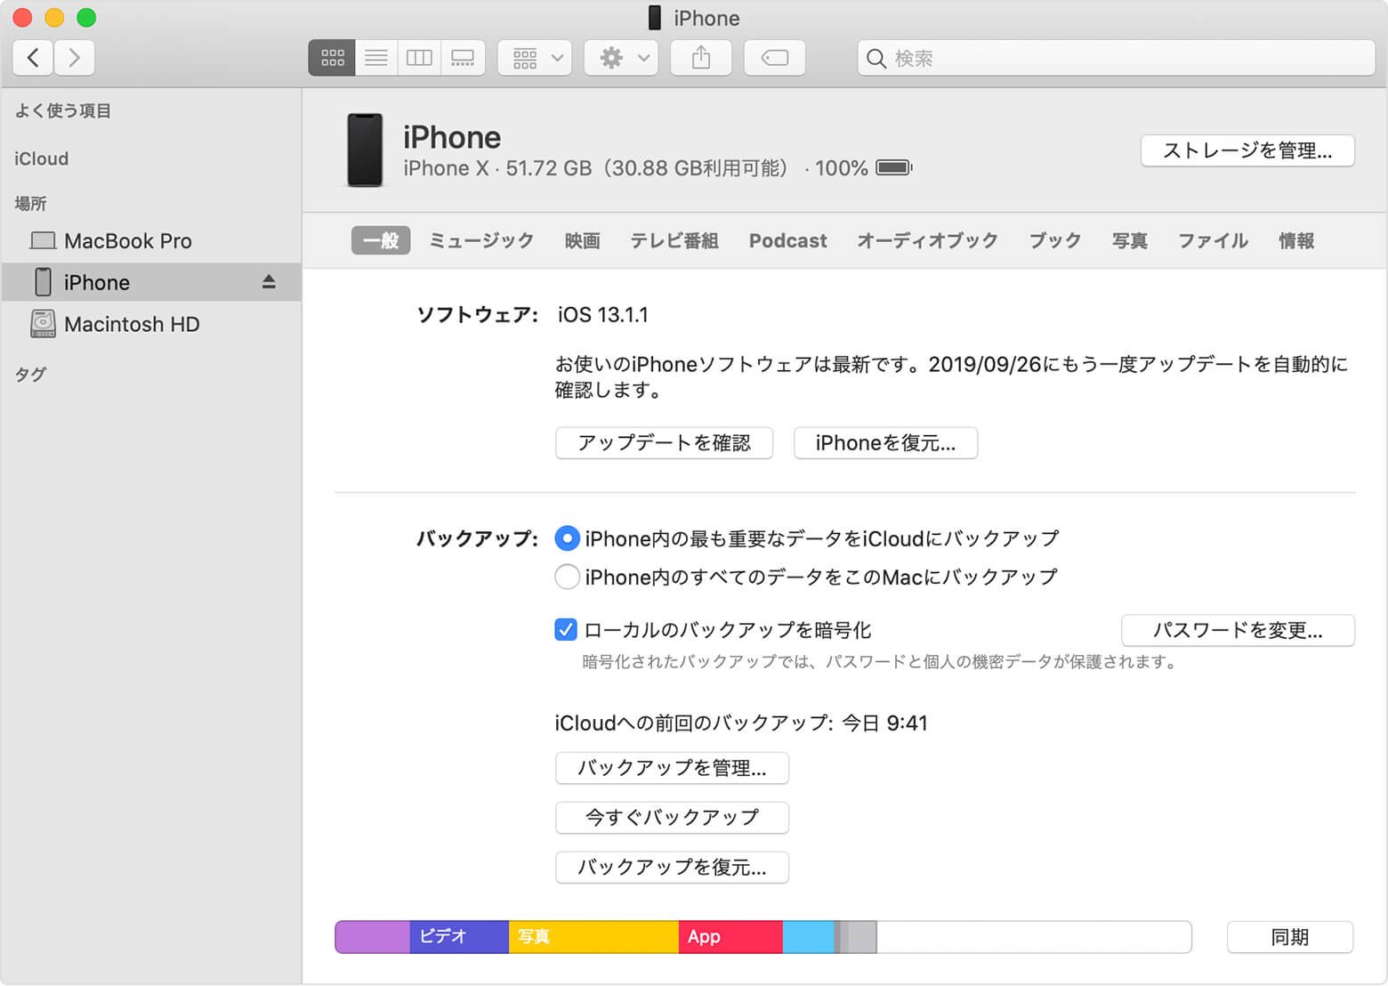1388x986 pixels.
Task: Open the オーディオブック tab
Action: [x=927, y=240]
